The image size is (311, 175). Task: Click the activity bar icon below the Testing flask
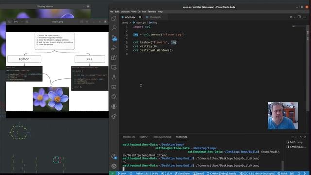point(114,87)
